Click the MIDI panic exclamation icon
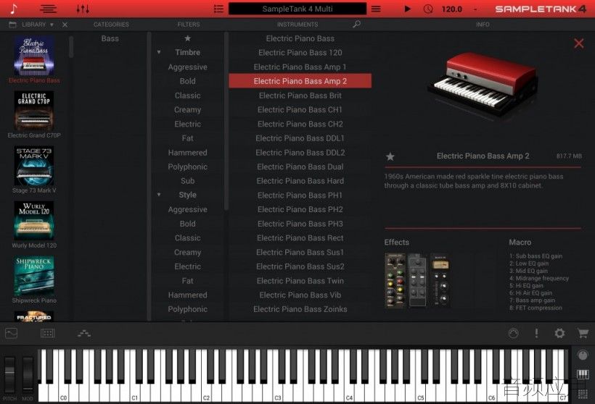Viewport: 595px width, 404px height. click(x=536, y=333)
